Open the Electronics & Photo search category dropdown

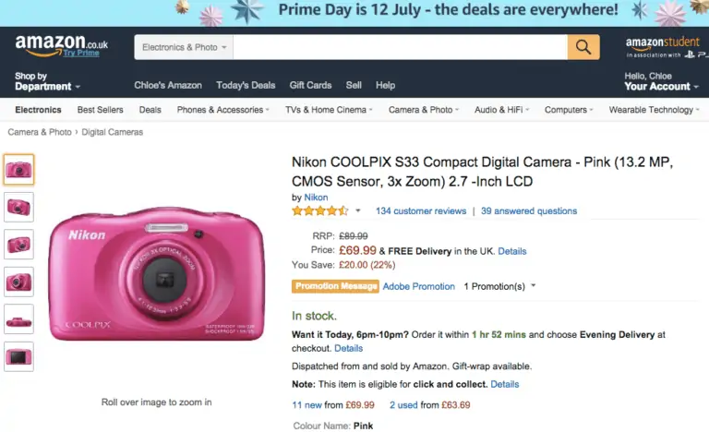(x=184, y=47)
